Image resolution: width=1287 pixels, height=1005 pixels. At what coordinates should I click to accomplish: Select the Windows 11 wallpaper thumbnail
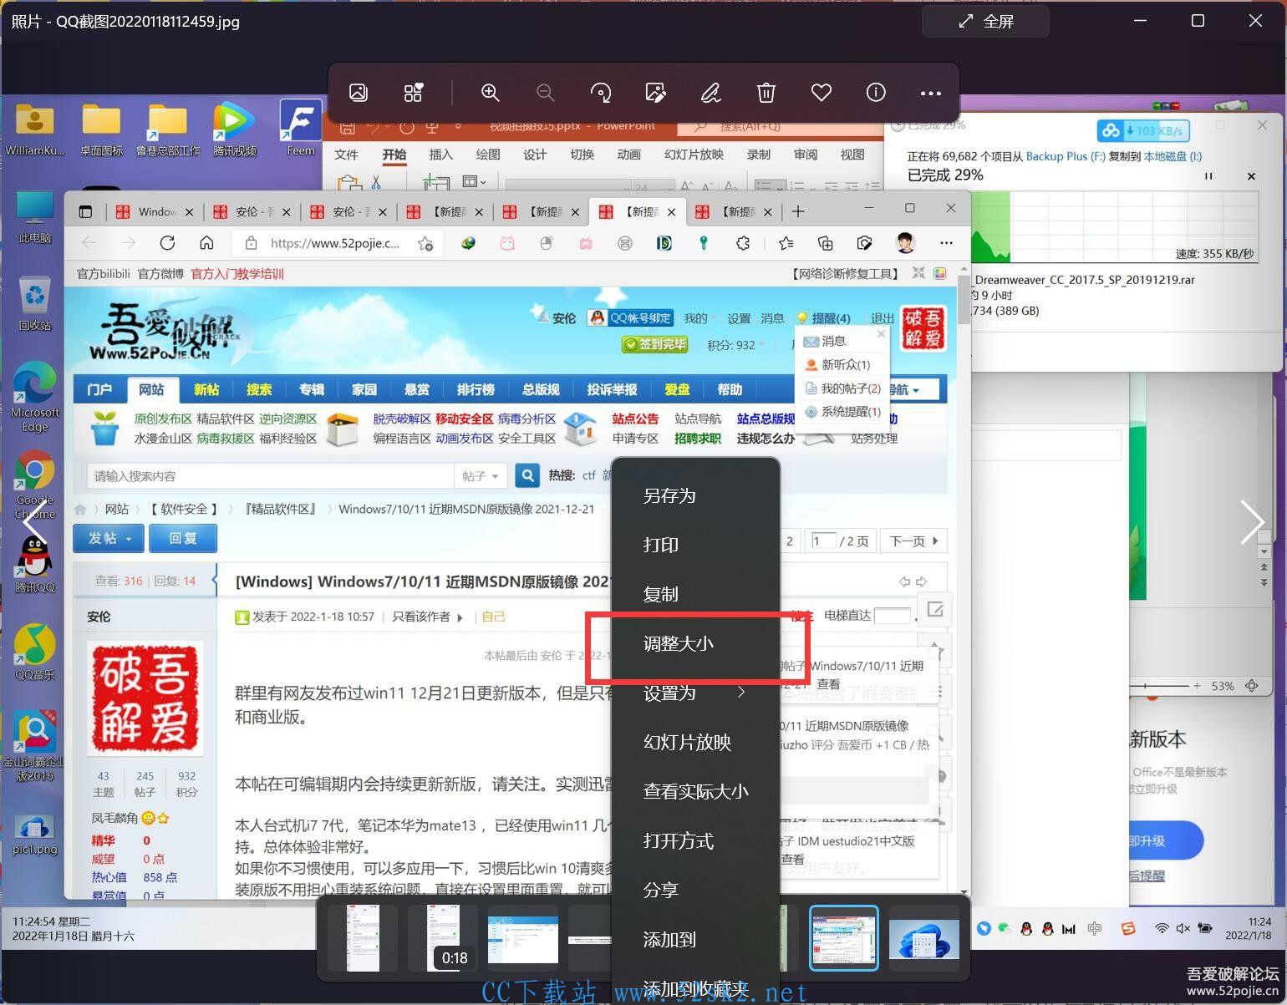923,937
